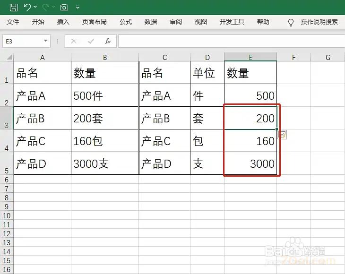Screen dimensions: 345x274
Task: Open the 审阅 ribbon tab
Action: tap(176, 22)
